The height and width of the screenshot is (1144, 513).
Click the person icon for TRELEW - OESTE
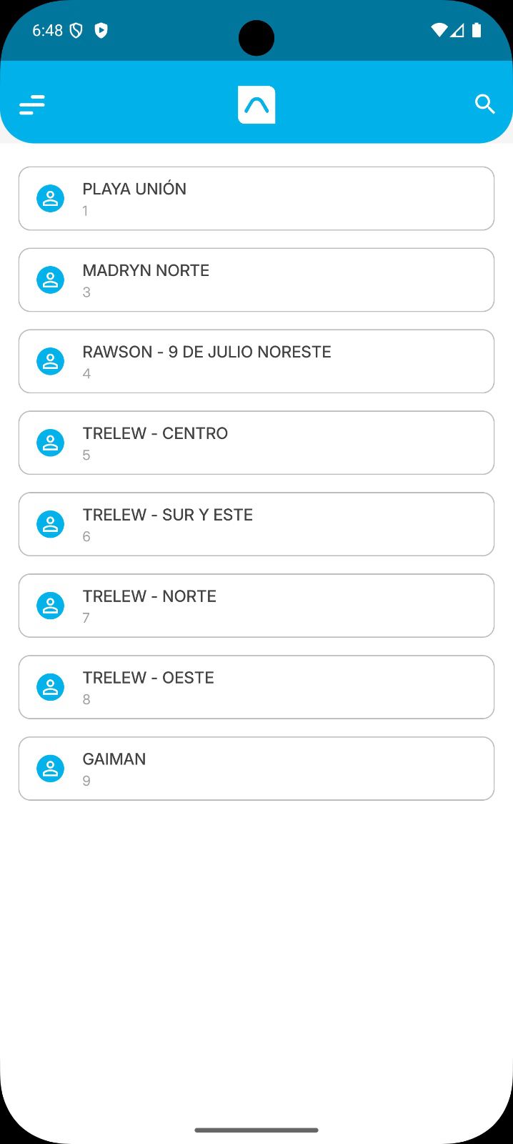51,688
